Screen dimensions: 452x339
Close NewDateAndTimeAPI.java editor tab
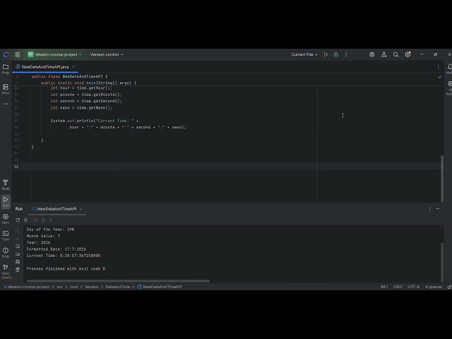tap(73, 66)
